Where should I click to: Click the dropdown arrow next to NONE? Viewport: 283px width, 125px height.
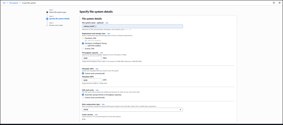pos(180,110)
